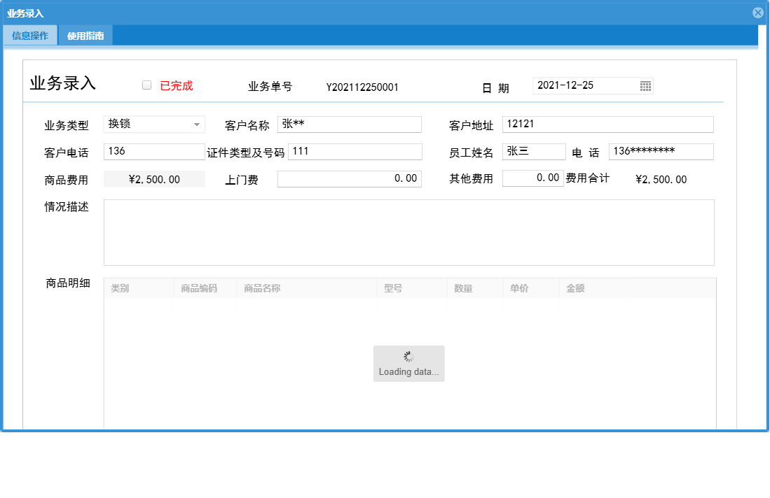Screen dimensions: 770x498
Task: Click the close icon of 业务录入 window
Action: click(757, 11)
